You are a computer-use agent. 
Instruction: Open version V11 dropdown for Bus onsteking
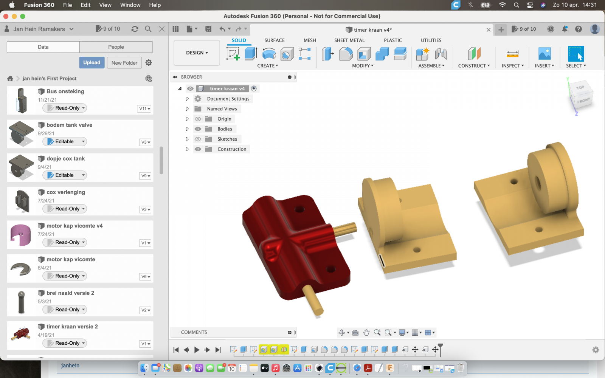point(145,108)
